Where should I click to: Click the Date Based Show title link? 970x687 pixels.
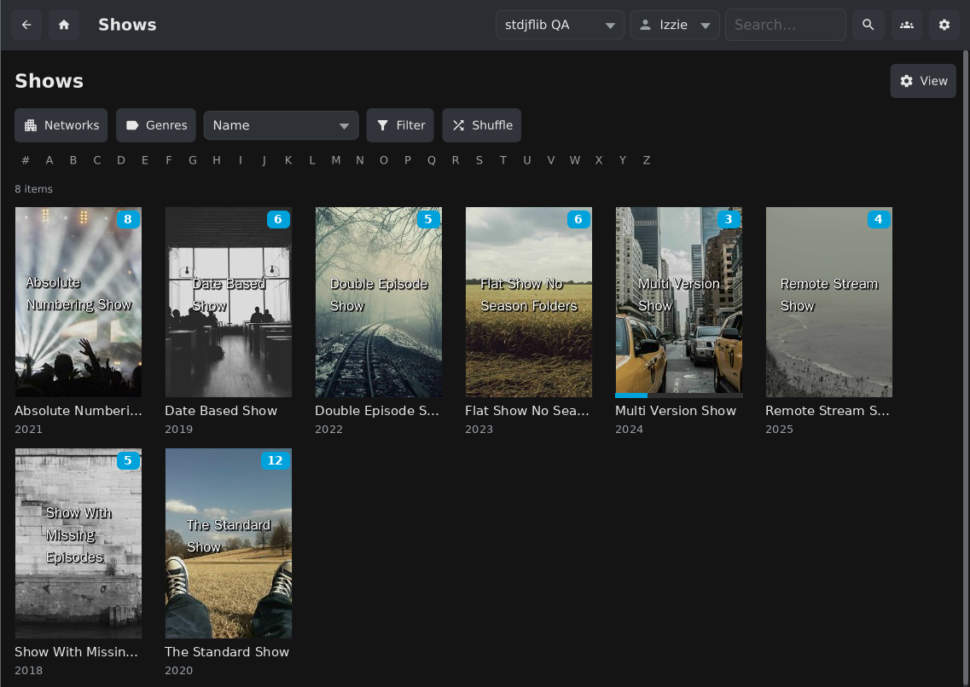tap(221, 411)
